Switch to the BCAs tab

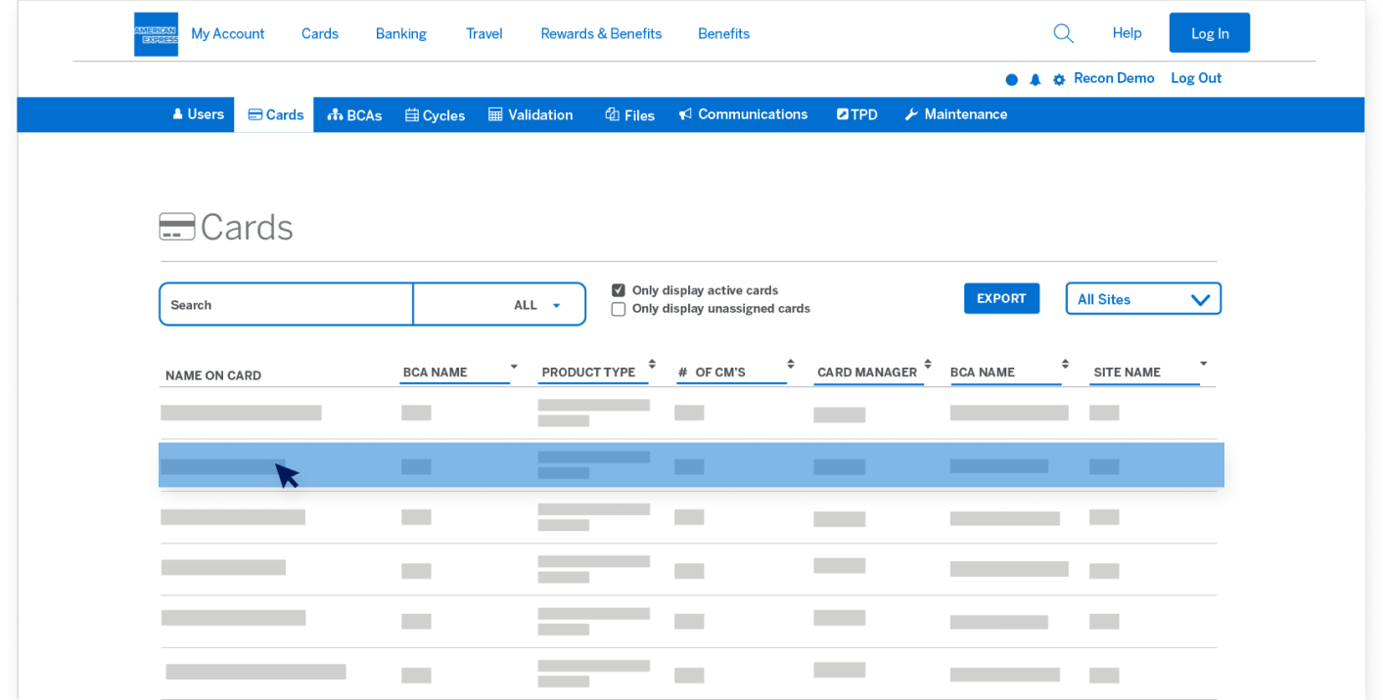354,115
